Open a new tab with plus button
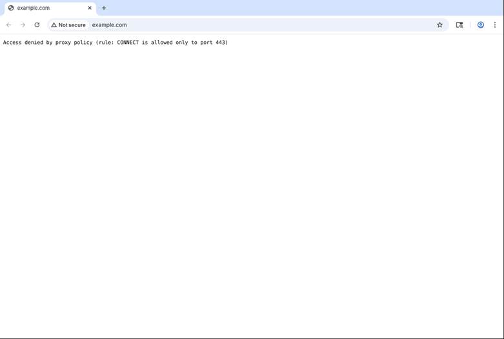Viewport: 504px width, 339px height. click(104, 8)
